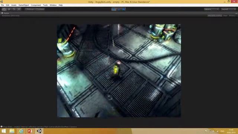The height and width of the screenshot is (134, 238).
Task: Toggle the Local/Global handle rotation button
Action: click(x=40, y=9)
